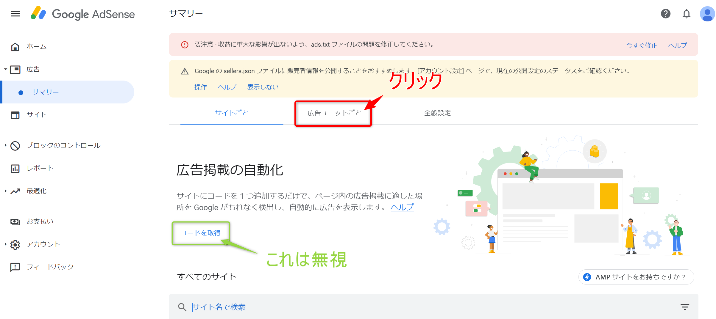
Task: Click the アカウント sidebar label
Action: (x=43, y=245)
